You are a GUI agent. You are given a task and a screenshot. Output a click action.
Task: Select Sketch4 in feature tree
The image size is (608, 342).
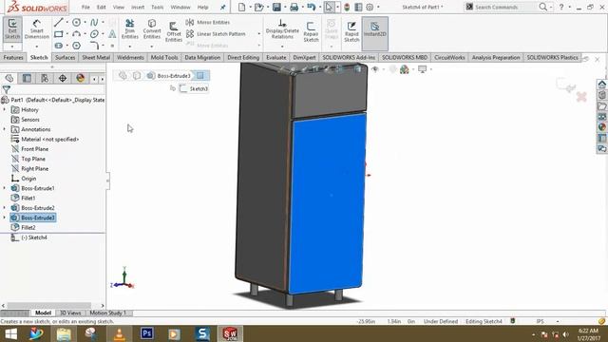pyautogui.click(x=34, y=237)
